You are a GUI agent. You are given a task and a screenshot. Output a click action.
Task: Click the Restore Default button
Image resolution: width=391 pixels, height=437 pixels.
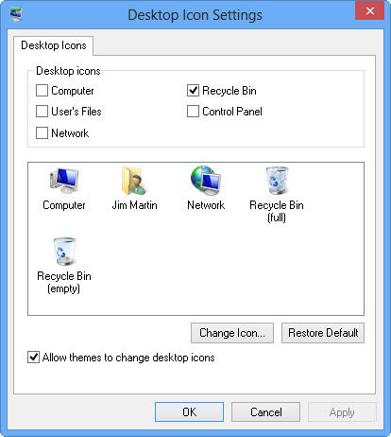[x=323, y=333]
